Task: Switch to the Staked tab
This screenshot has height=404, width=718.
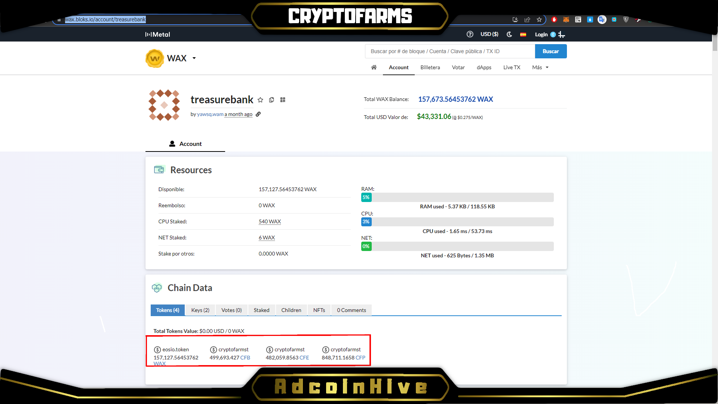Action: (261, 310)
